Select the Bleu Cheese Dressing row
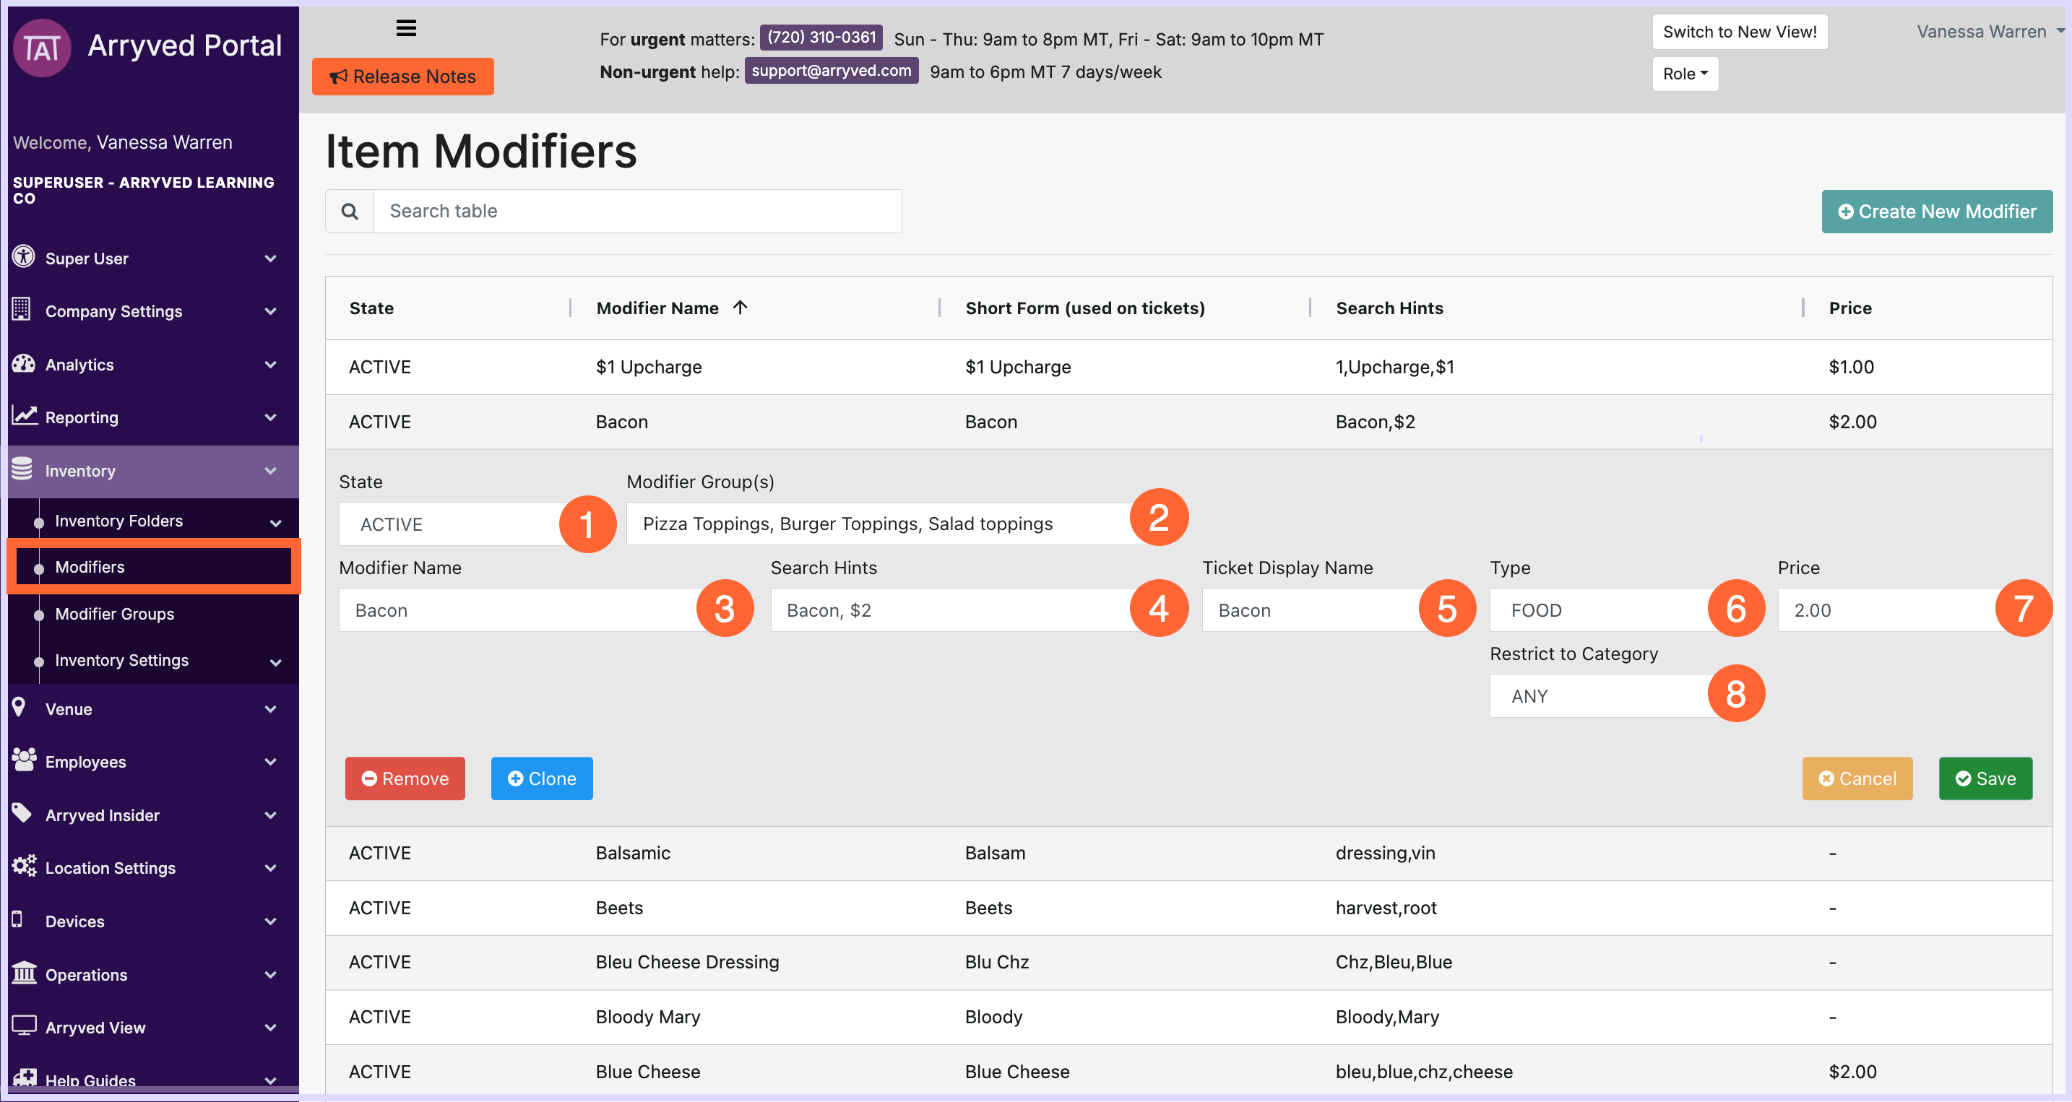The width and height of the screenshot is (2072, 1102). tap(1189, 962)
